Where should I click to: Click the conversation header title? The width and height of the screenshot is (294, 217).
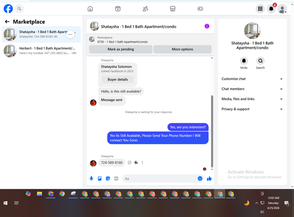(138, 26)
